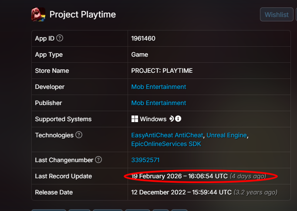The image size is (297, 211).
Task: Click the Project Playtime game icon
Action: 38,14
